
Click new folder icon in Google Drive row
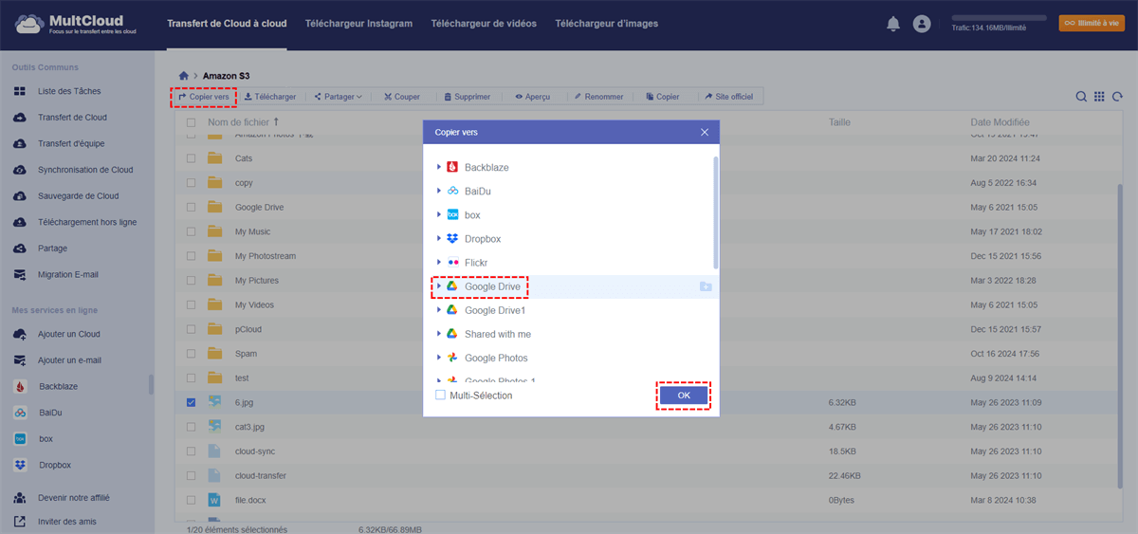click(706, 286)
